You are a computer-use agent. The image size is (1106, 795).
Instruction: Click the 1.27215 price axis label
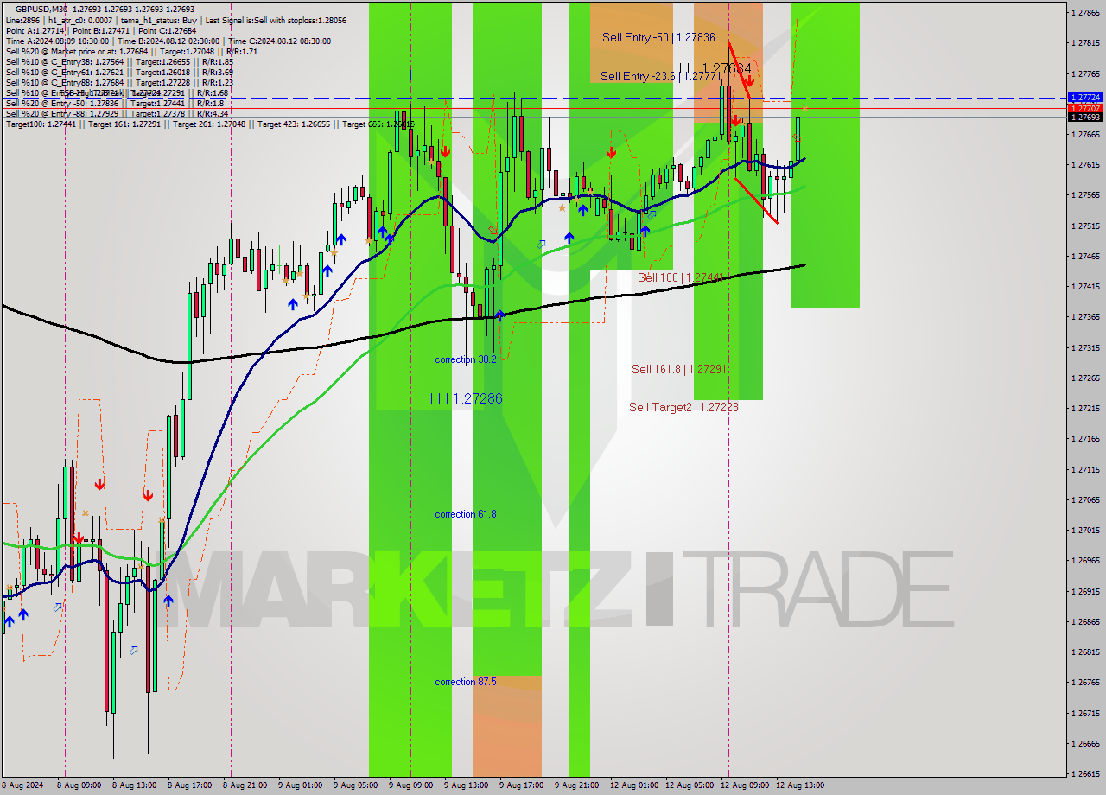[x=1085, y=408]
